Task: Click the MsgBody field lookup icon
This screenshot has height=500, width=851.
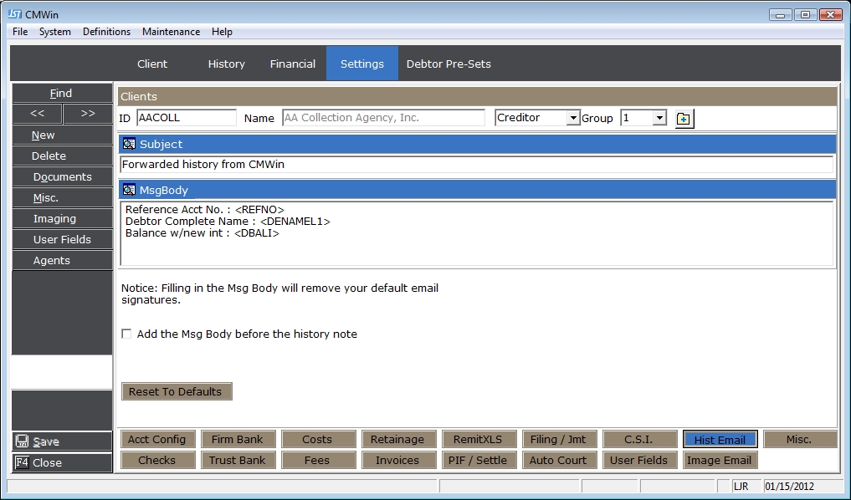Action: click(x=129, y=190)
